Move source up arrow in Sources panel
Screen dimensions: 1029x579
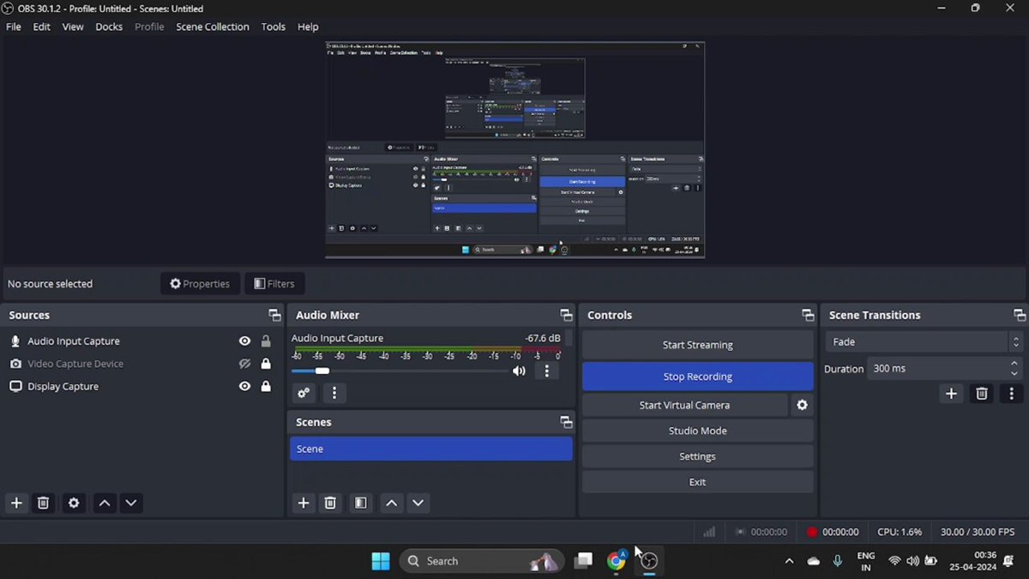click(105, 504)
